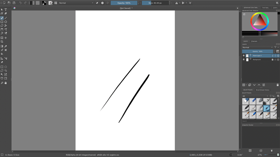Choose the Ellipse shape tool
This screenshot has width=280, height=157.
(x=6, y=22)
